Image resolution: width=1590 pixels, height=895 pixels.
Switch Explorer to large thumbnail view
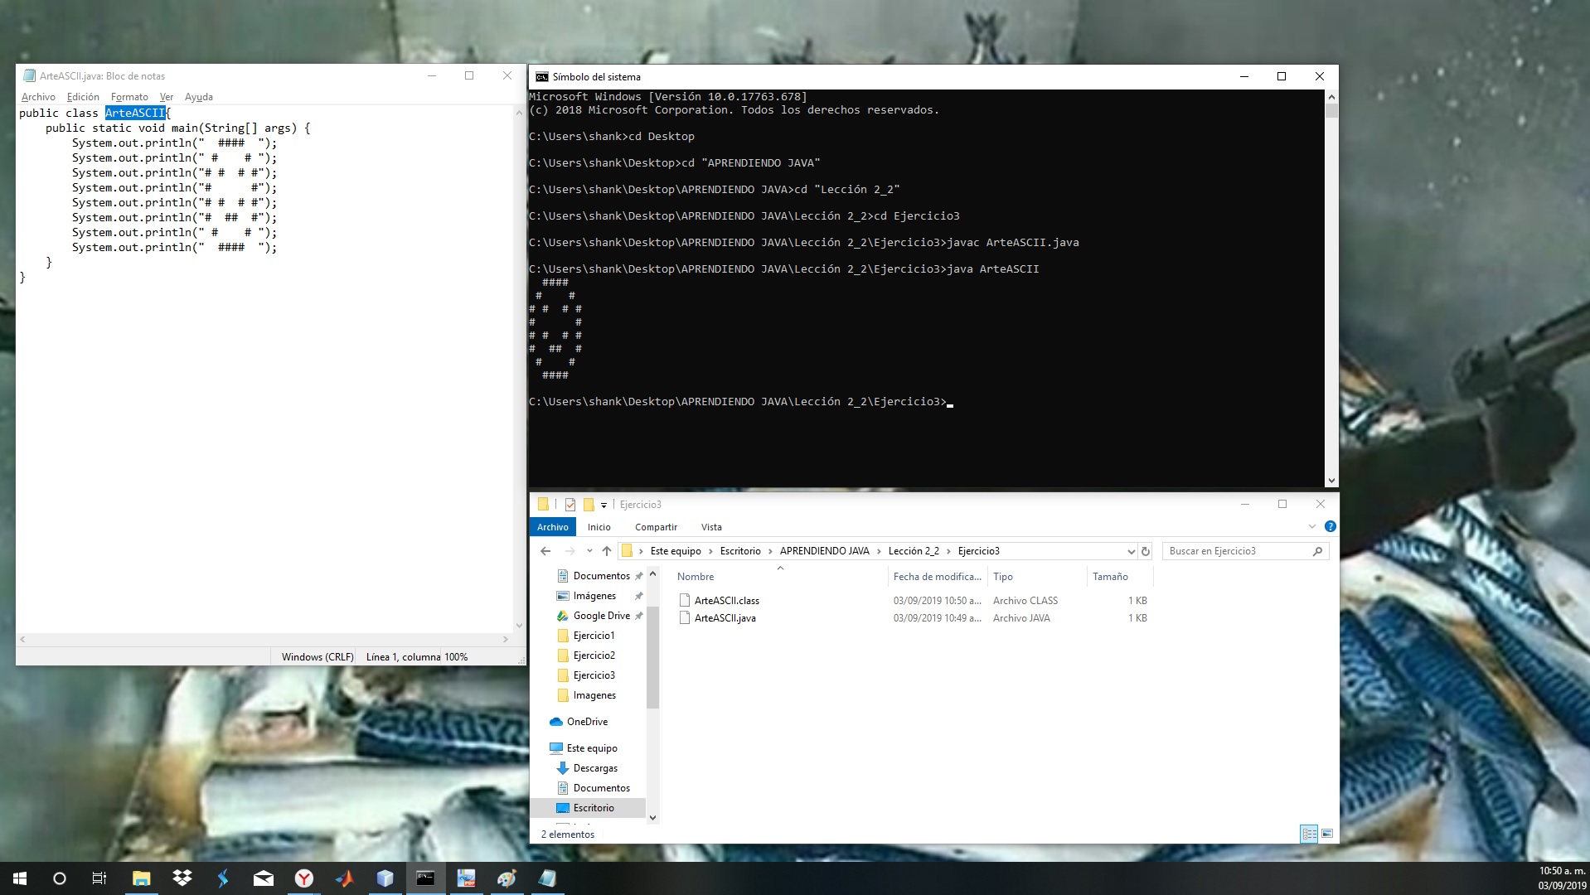(1329, 835)
